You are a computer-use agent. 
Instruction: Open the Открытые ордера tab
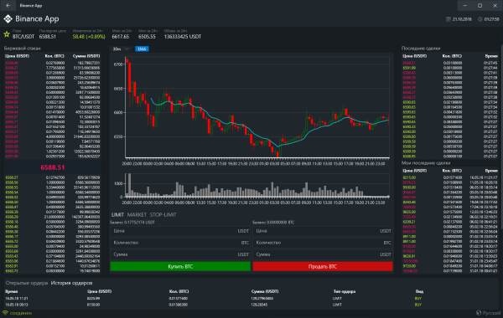[x=27, y=283]
